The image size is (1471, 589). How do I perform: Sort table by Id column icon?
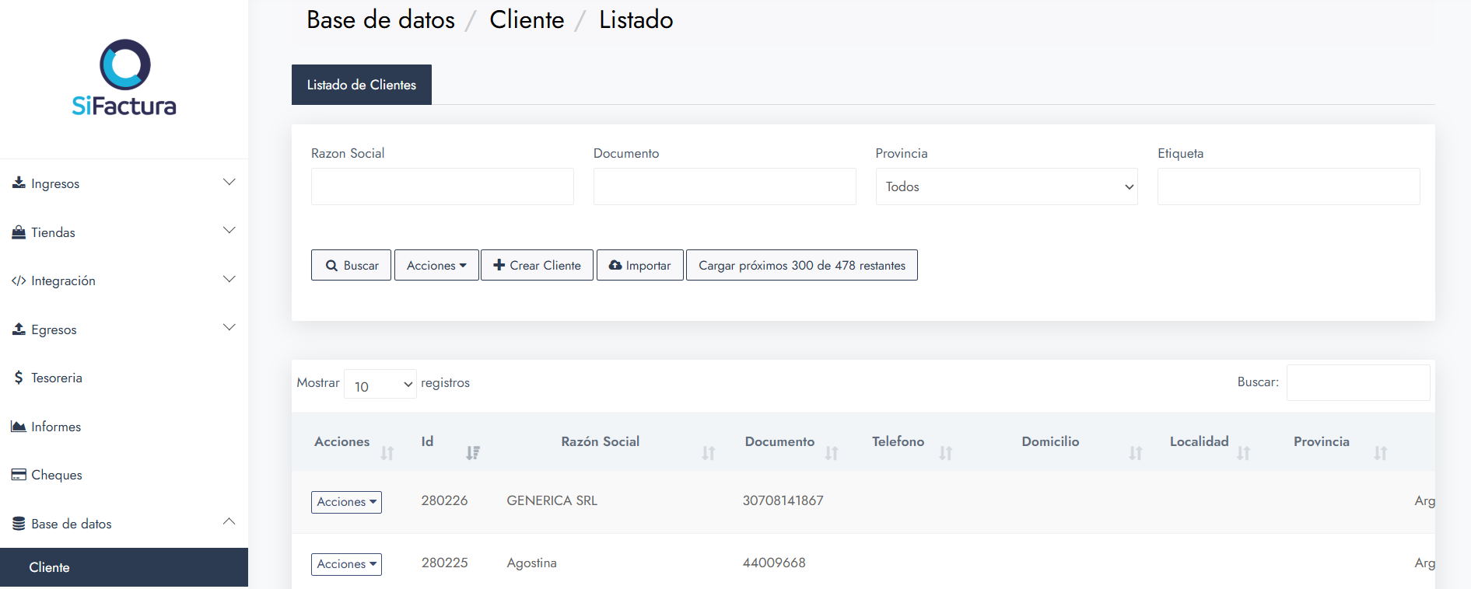(x=472, y=452)
